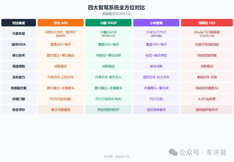Viewport: 234px width, 162px height.
Task: Click the 高速领航 row label
Action: (x=19, y=66)
